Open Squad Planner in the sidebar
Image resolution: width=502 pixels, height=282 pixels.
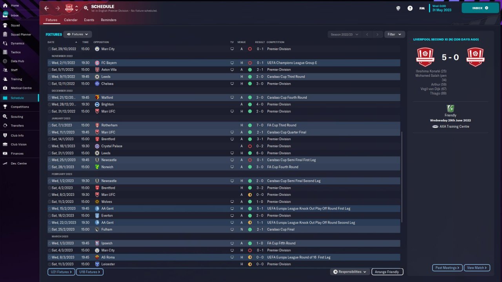pos(19,34)
